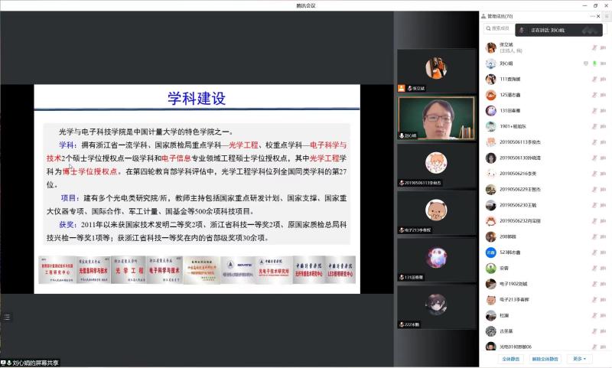
Task: Click the small panel icon at lower-left edge
Action: click(7, 316)
